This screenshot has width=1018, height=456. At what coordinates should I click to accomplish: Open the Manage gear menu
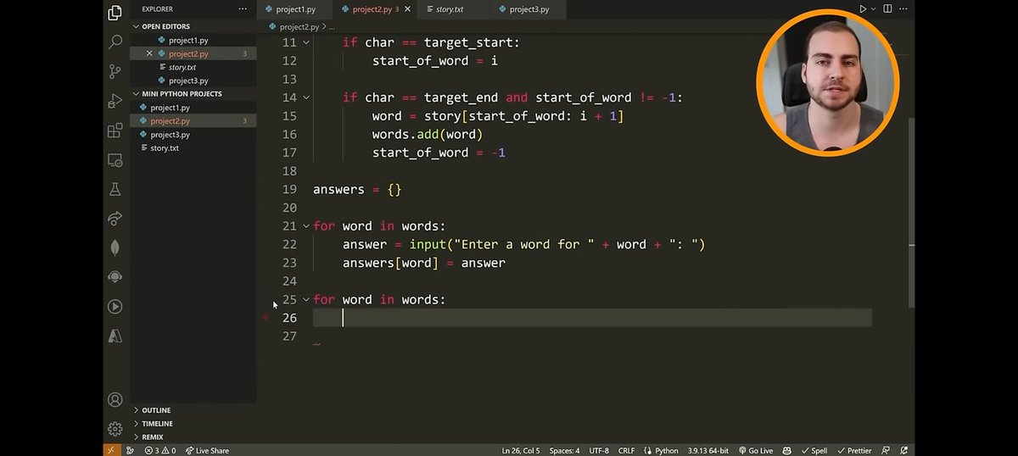point(115,429)
